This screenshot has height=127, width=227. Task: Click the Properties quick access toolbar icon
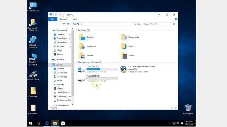56,14
